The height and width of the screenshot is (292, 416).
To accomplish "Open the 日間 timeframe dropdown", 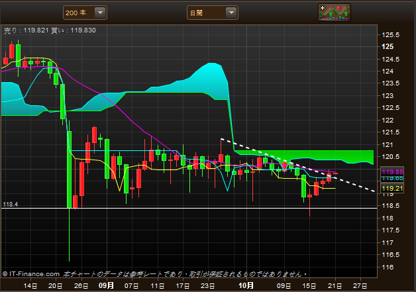I will point(213,13).
